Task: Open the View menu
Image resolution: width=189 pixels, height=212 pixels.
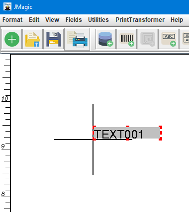Action: (52, 20)
